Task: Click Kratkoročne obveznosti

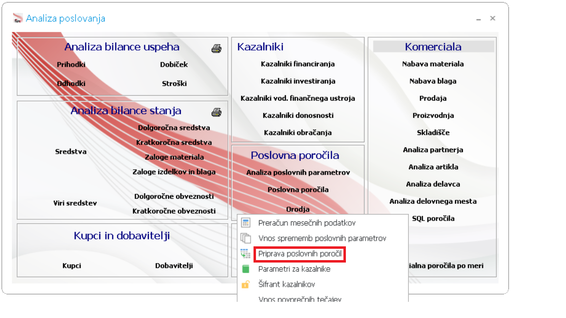Action: click(174, 211)
